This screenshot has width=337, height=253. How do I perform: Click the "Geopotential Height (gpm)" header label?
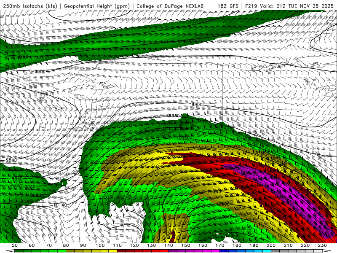click(x=97, y=6)
